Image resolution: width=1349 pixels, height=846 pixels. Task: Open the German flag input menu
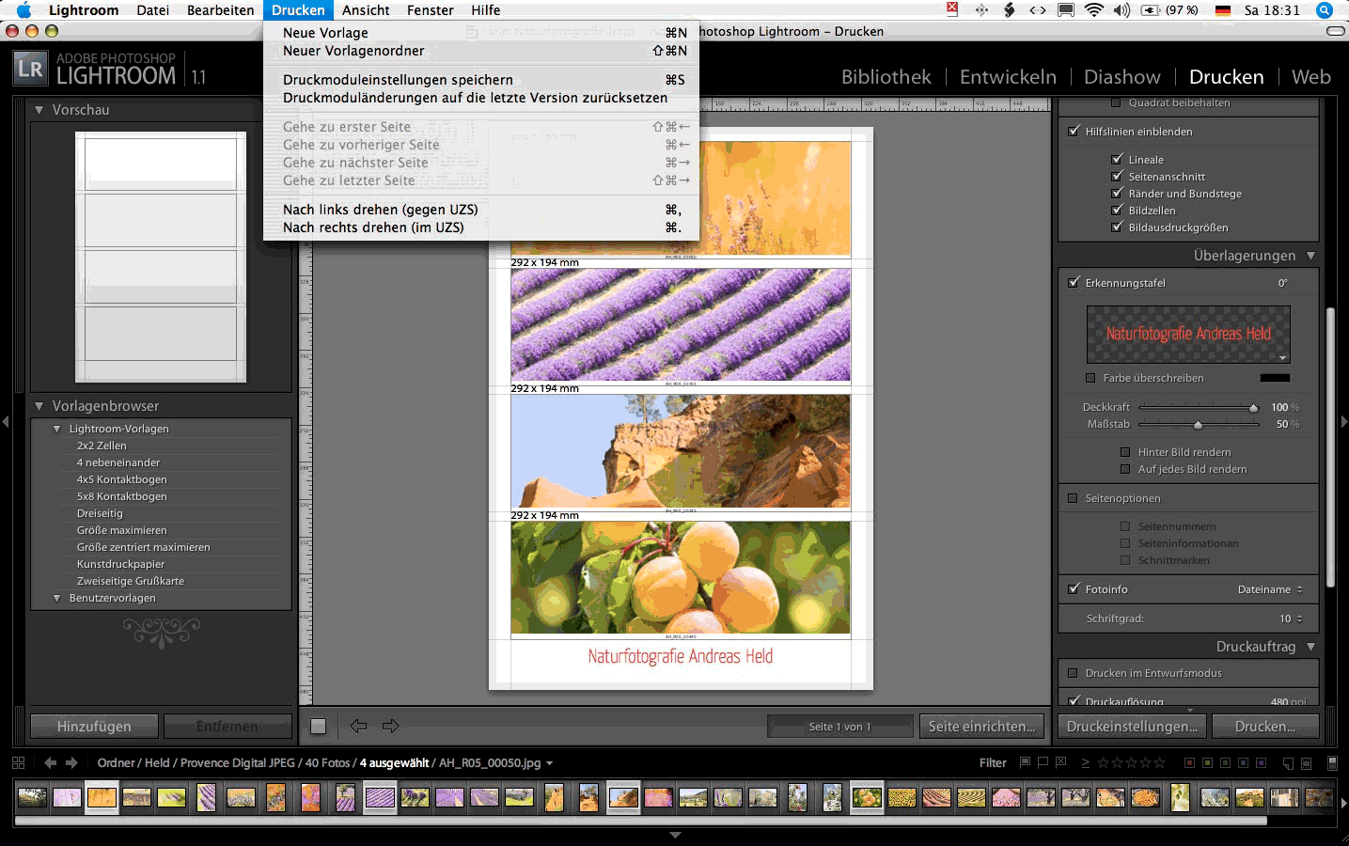click(x=1223, y=10)
